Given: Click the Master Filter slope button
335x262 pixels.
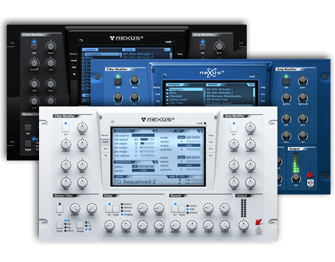Looking at the screenshot, I should [x=80, y=225].
